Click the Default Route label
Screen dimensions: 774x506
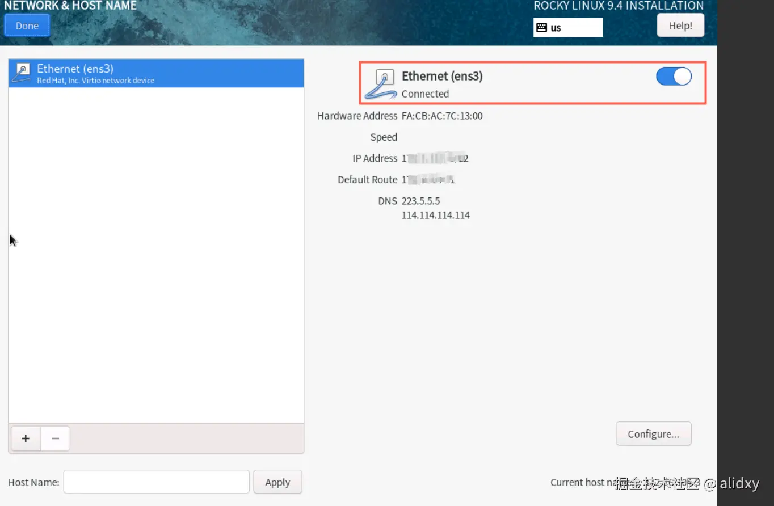(x=367, y=179)
